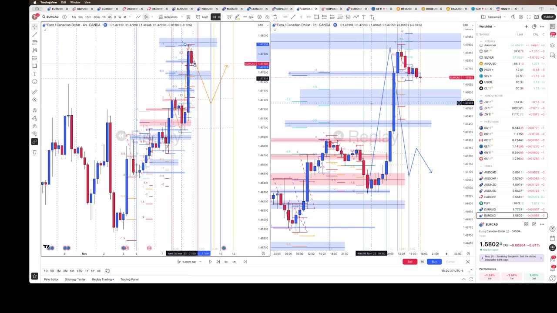This screenshot has height=313, width=557.
Task: Select USOIL row in watchlist
Action: (x=512, y=82)
